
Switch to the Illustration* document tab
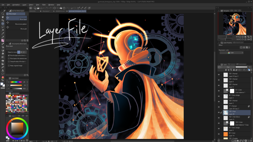pyautogui.click(x=46, y=11)
